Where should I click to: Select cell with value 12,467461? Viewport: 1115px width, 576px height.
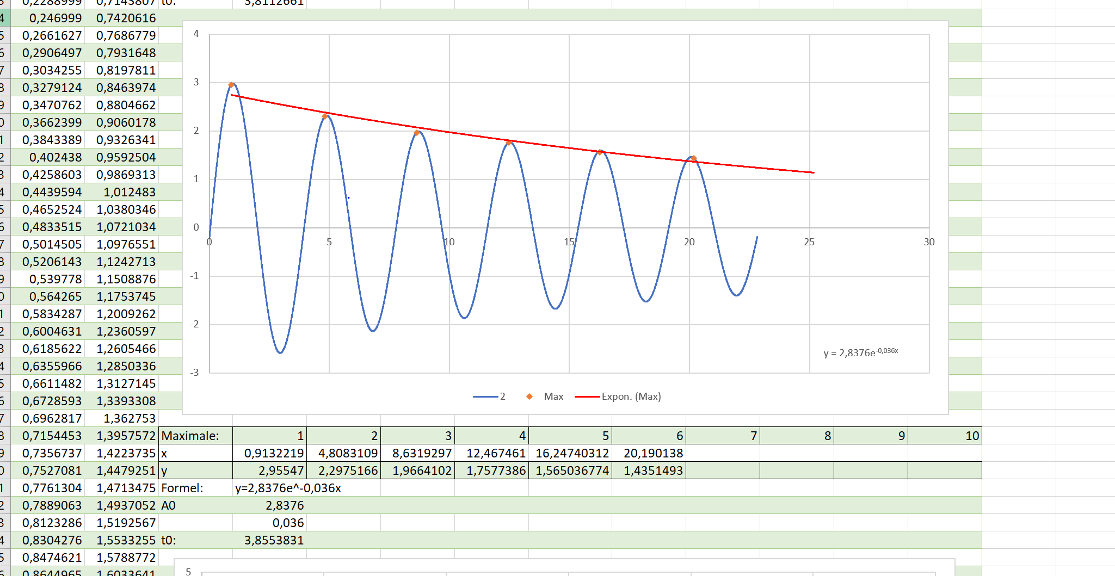click(x=491, y=453)
